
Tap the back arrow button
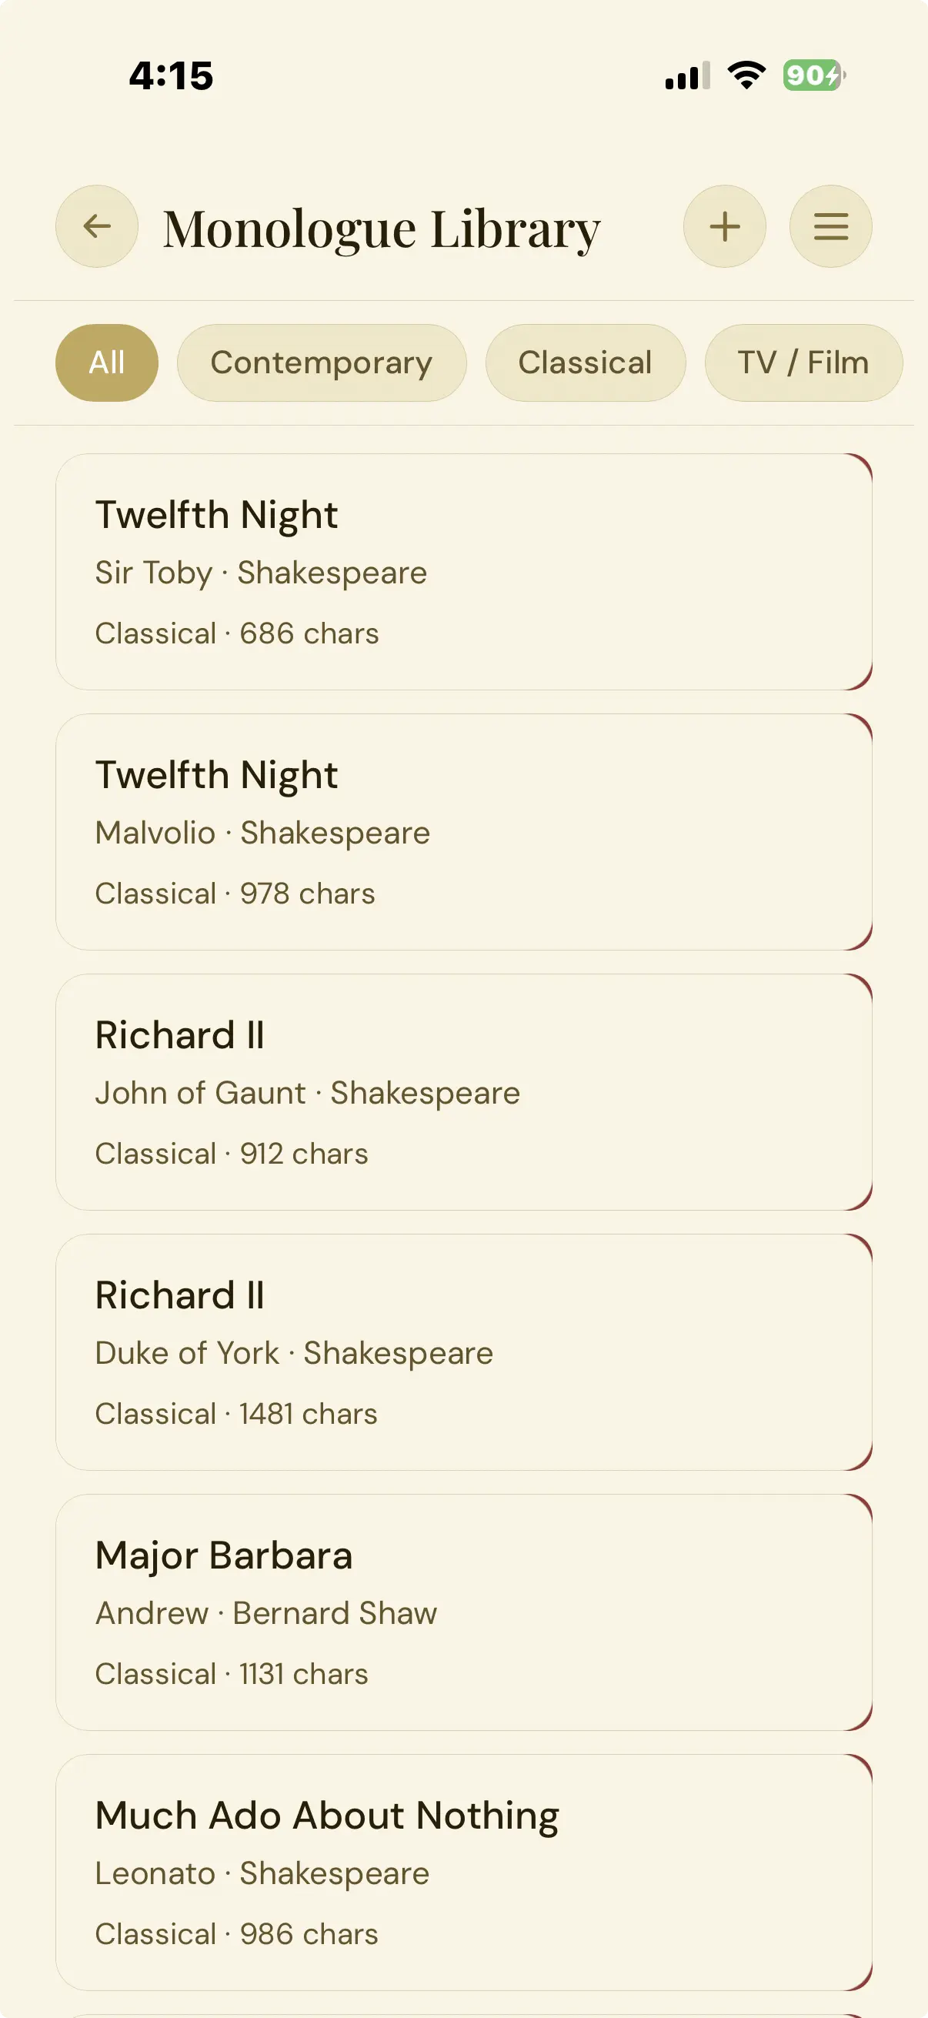click(x=96, y=226)
